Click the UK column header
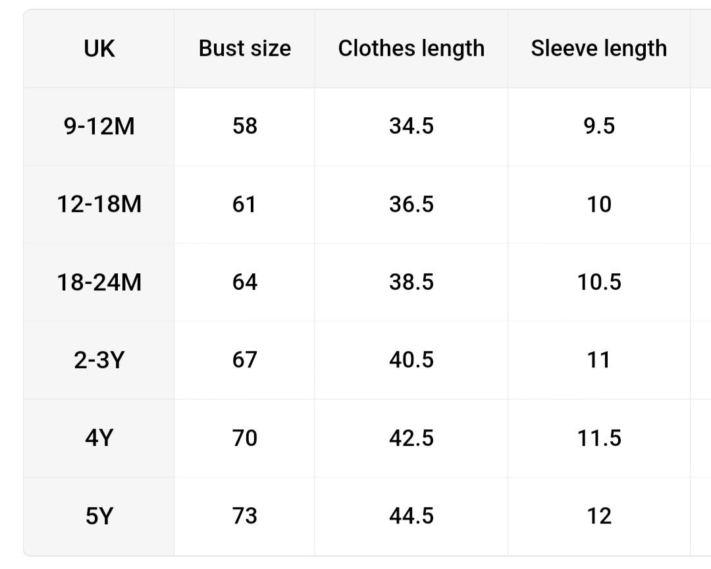 (x=99, y=48)
